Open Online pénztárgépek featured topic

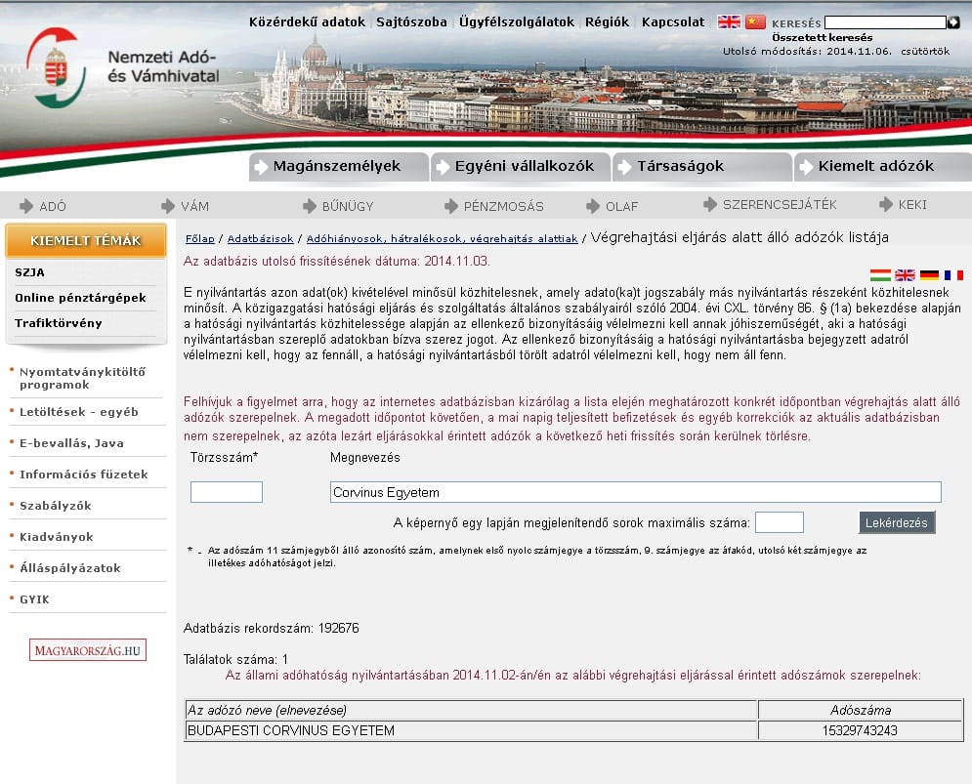(80, 298)
